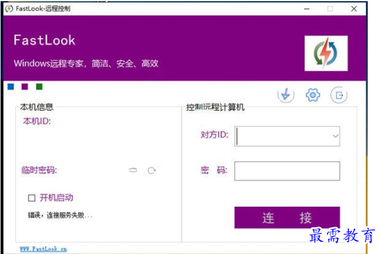Click the 控制远程计算机 group title
Screen dimensions: 380x254
click(x=215, y=107)
